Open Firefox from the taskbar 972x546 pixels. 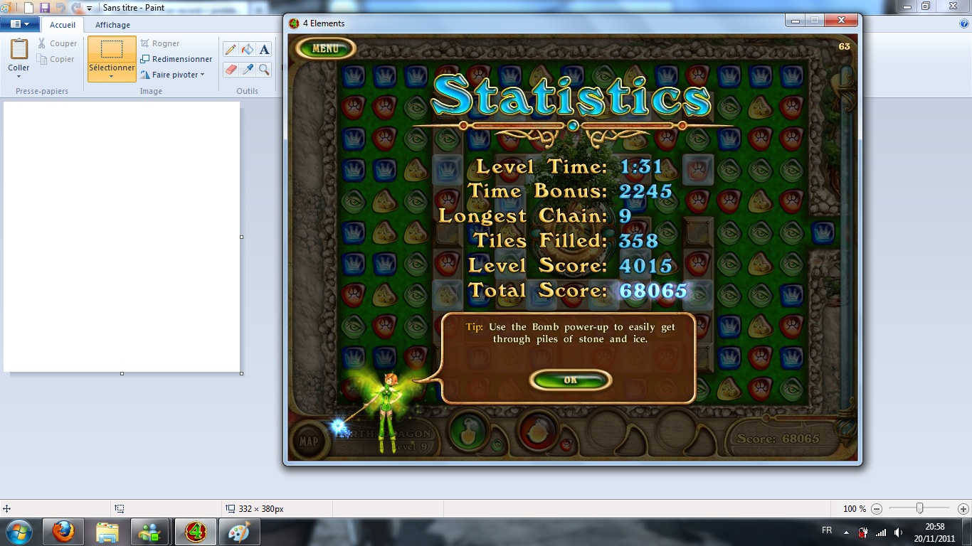pos(63,532)
